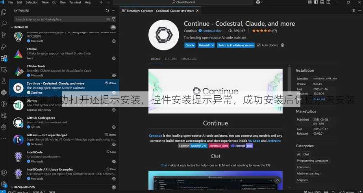Open the continue.dev publisher link

coord(212,31)
